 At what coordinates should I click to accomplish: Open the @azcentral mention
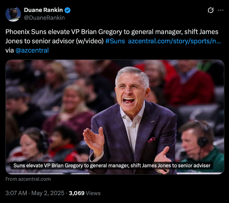(32, 51)
